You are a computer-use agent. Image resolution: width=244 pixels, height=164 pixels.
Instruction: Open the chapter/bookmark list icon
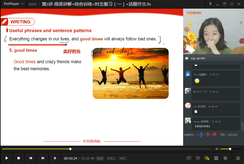(216, 158)
